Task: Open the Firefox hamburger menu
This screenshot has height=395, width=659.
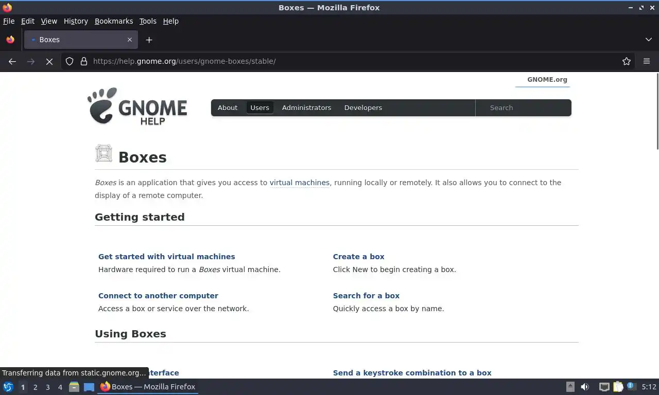Action: (x=647, y=61)
